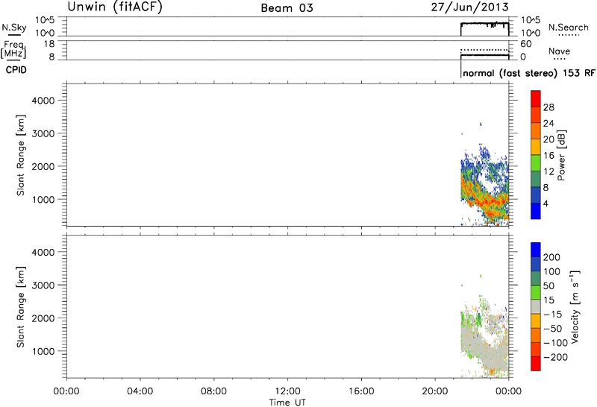Click the 'Power [dB]' colorbar title
This screenshot has height=407, width=597.
561,155
